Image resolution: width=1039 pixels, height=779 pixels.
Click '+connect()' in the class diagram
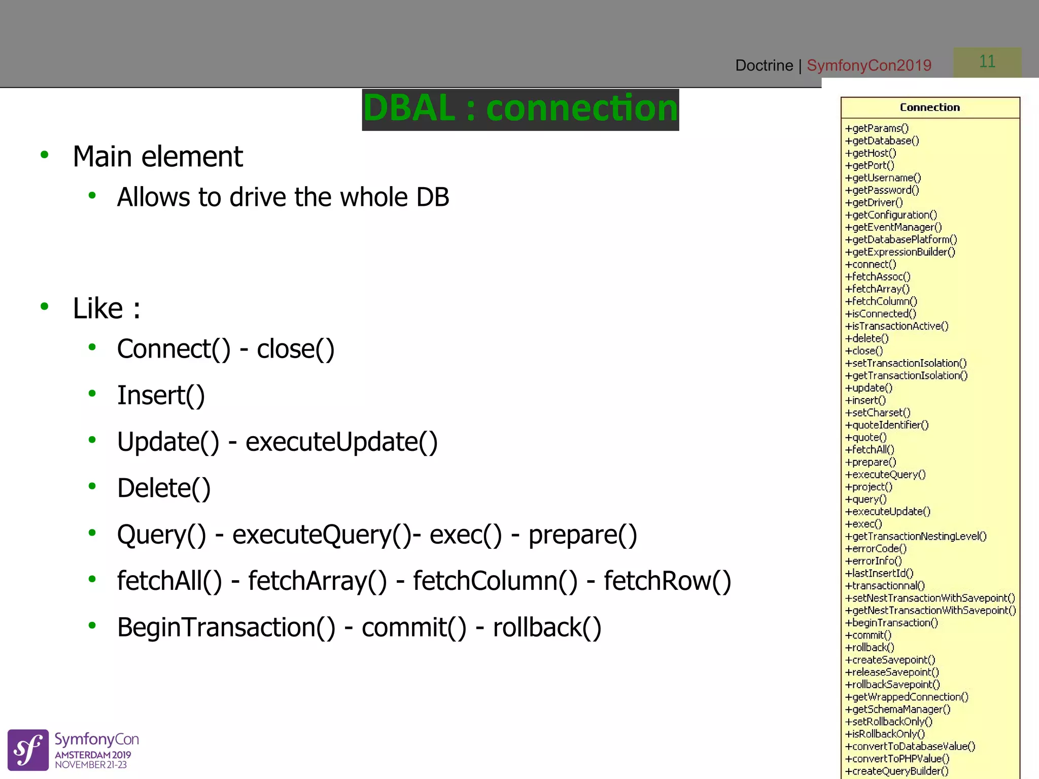(871, 264)
